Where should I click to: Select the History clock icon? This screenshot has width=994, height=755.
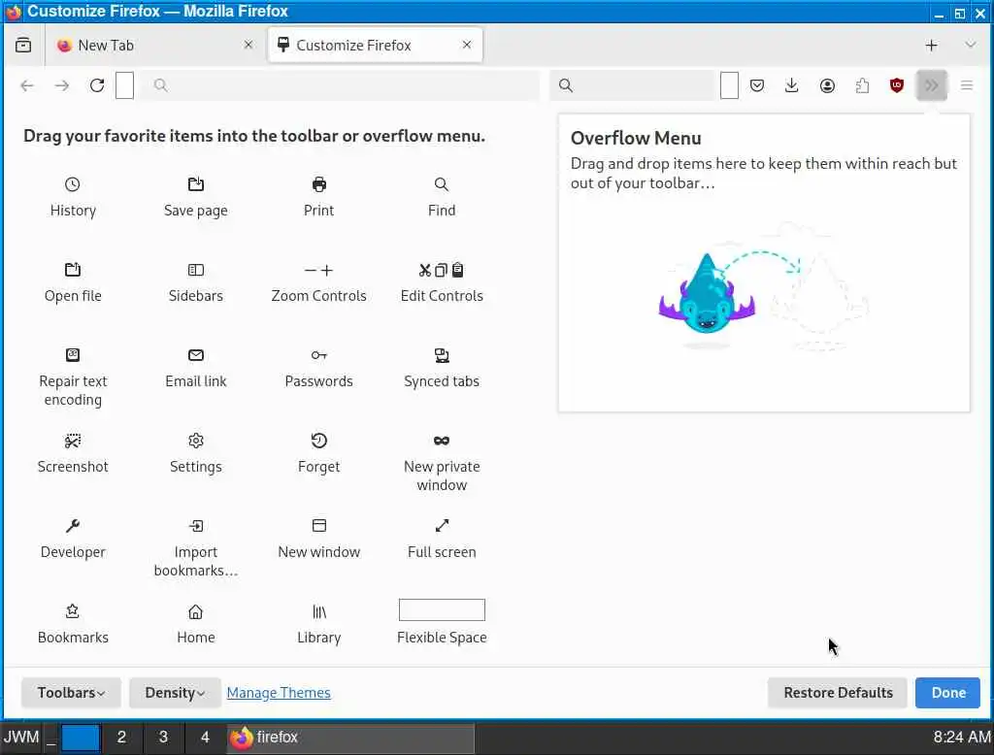coord(72,184)
